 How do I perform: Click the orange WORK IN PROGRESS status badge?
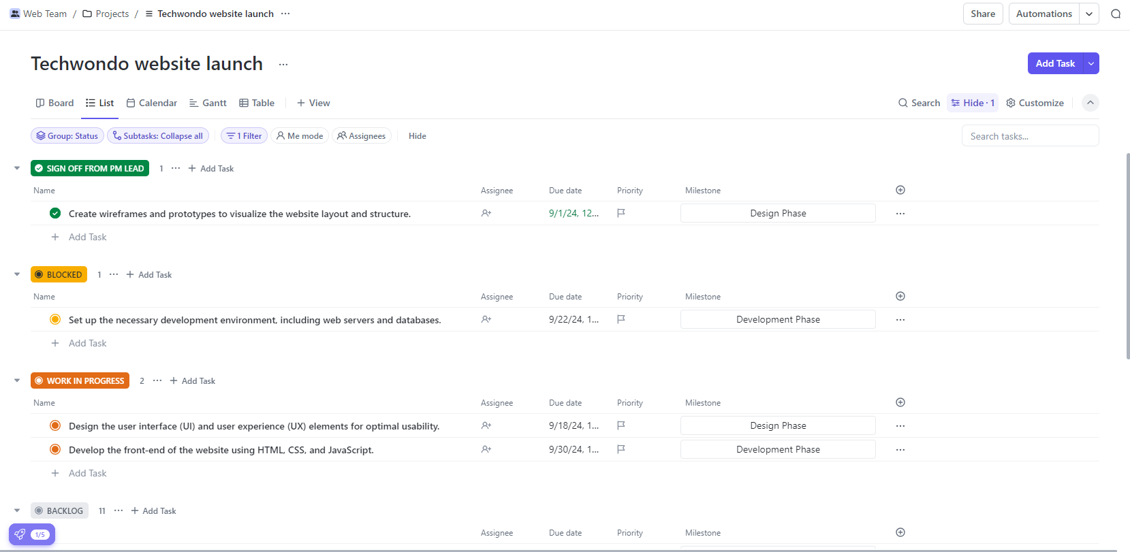coord(80,380)
